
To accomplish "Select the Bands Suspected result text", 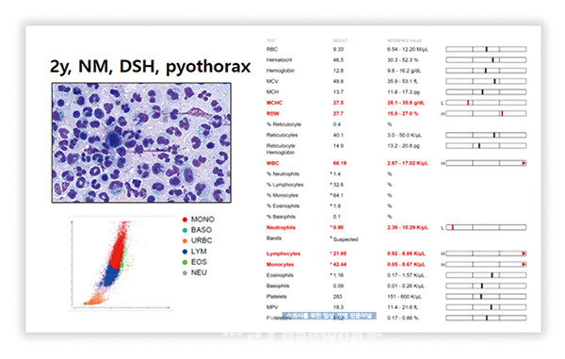I will tap(346, 239).
